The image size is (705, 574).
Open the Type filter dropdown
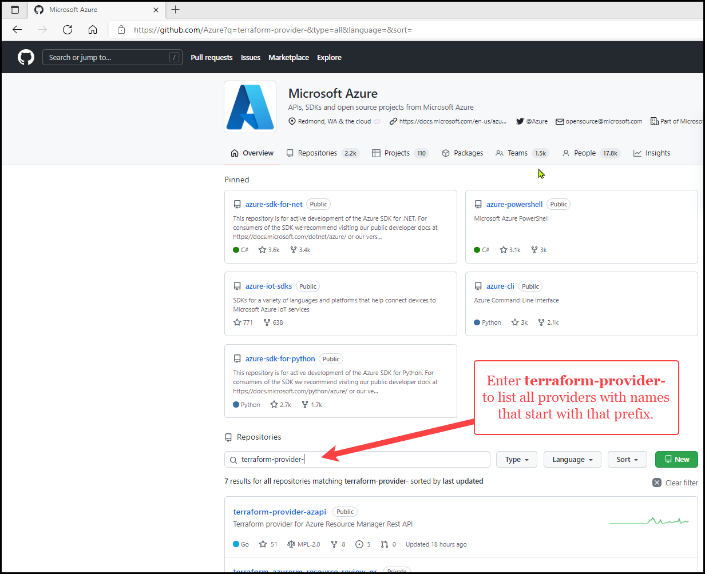coord(516,459)
